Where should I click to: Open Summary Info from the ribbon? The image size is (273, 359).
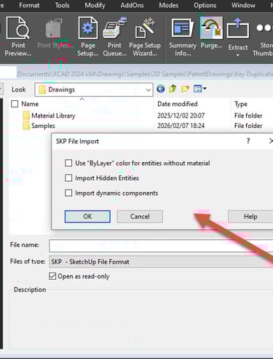(183, 36)
